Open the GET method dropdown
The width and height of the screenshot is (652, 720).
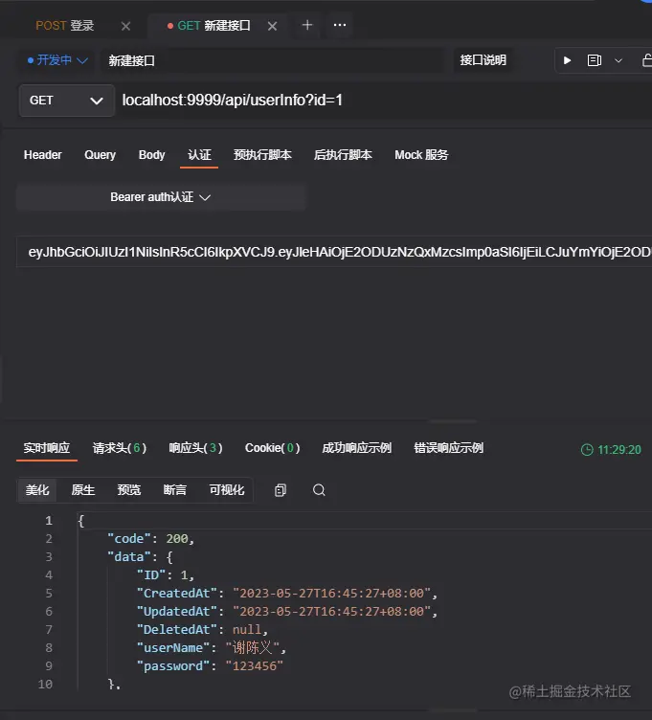67,101
